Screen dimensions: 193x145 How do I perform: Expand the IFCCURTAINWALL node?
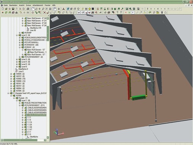tap(20, 42)
